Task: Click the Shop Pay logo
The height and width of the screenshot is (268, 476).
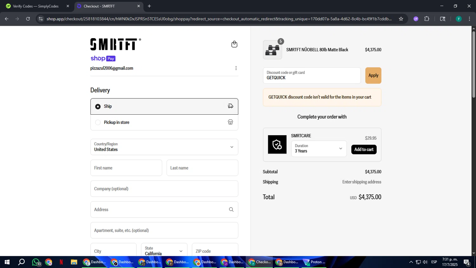Action: (103, 58)
